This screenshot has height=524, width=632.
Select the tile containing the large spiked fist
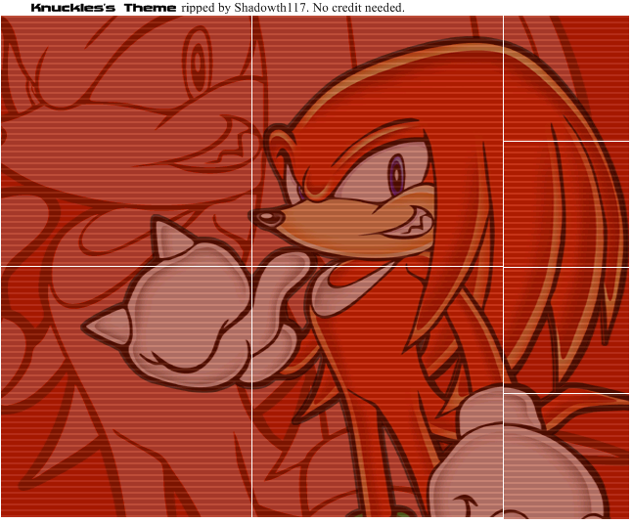(126, 392)
